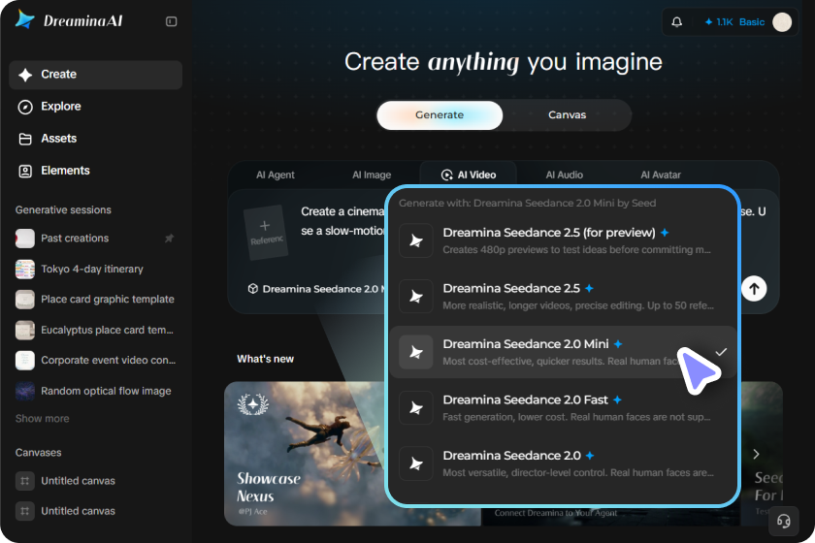Open Corporate event video session
Image resolution: width=815 pixels, height=543 pixels.
pyautogui.click(x=96, y=360)
